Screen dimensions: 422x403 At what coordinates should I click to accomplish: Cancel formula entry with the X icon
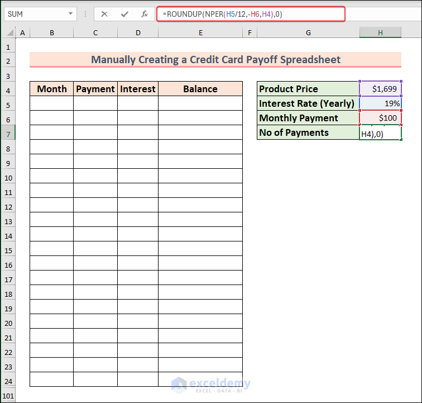point(104,14)
